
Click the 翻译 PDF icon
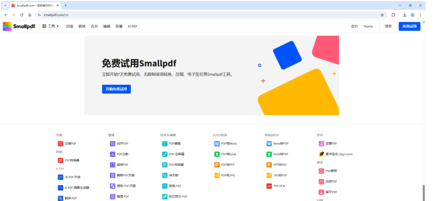pyautogui.click(x=60, y=198)
